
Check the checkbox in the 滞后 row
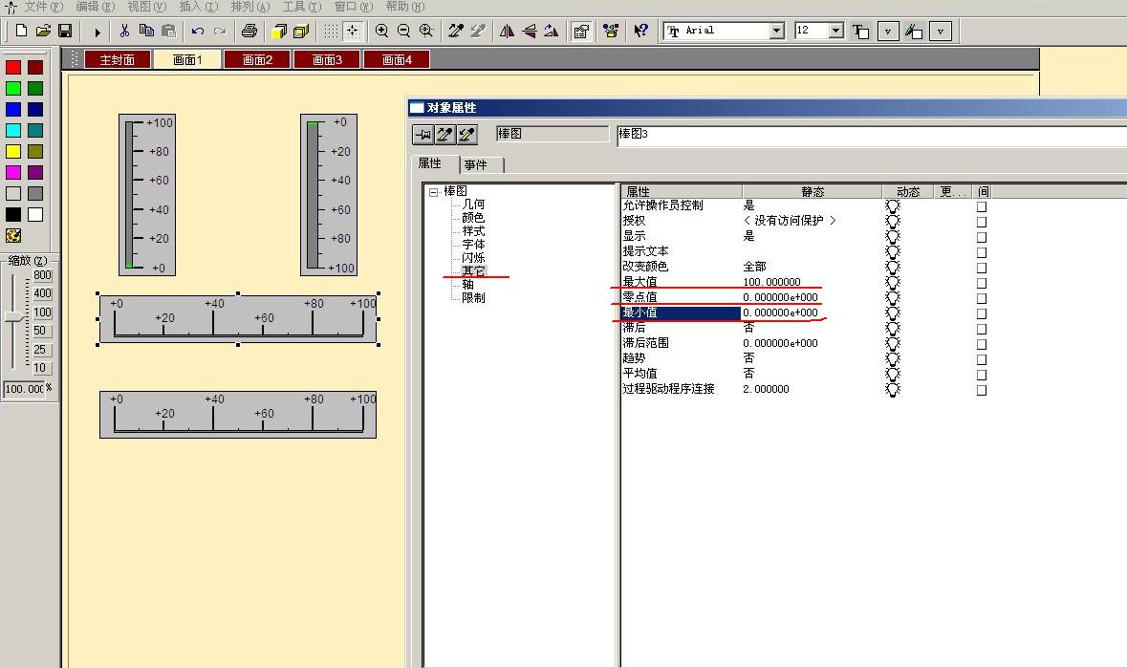982,328
